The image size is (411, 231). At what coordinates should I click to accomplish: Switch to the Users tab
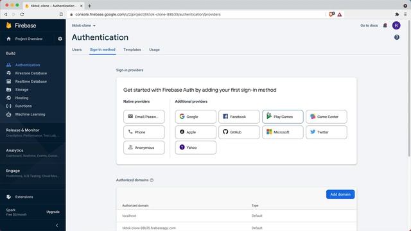click(77, 49)
